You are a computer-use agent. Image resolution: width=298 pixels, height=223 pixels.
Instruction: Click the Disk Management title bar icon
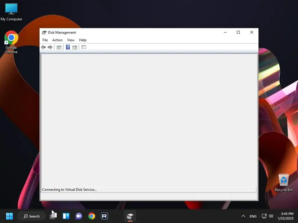44,33
